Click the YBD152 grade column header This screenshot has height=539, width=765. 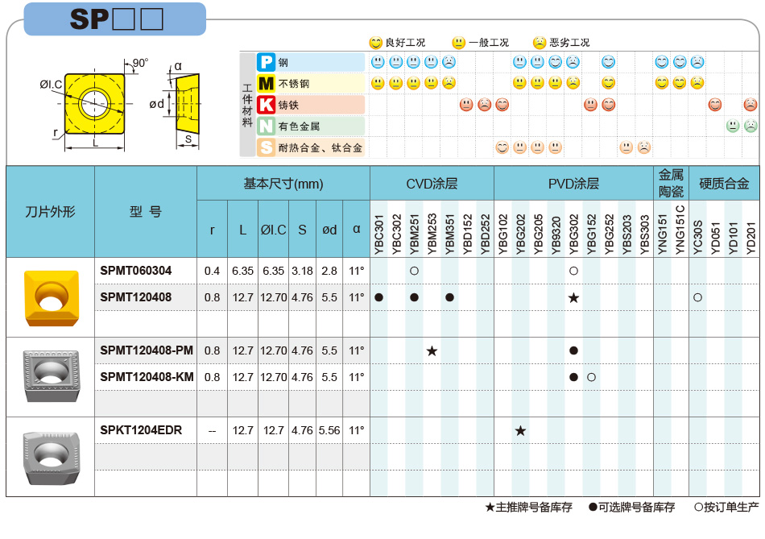pos(467,234)
